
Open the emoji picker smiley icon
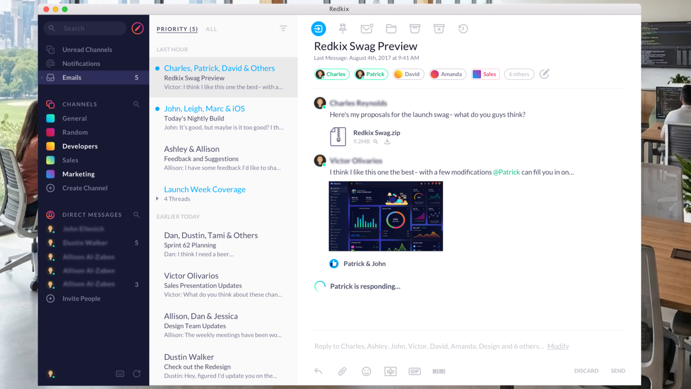tap(366, 371)
